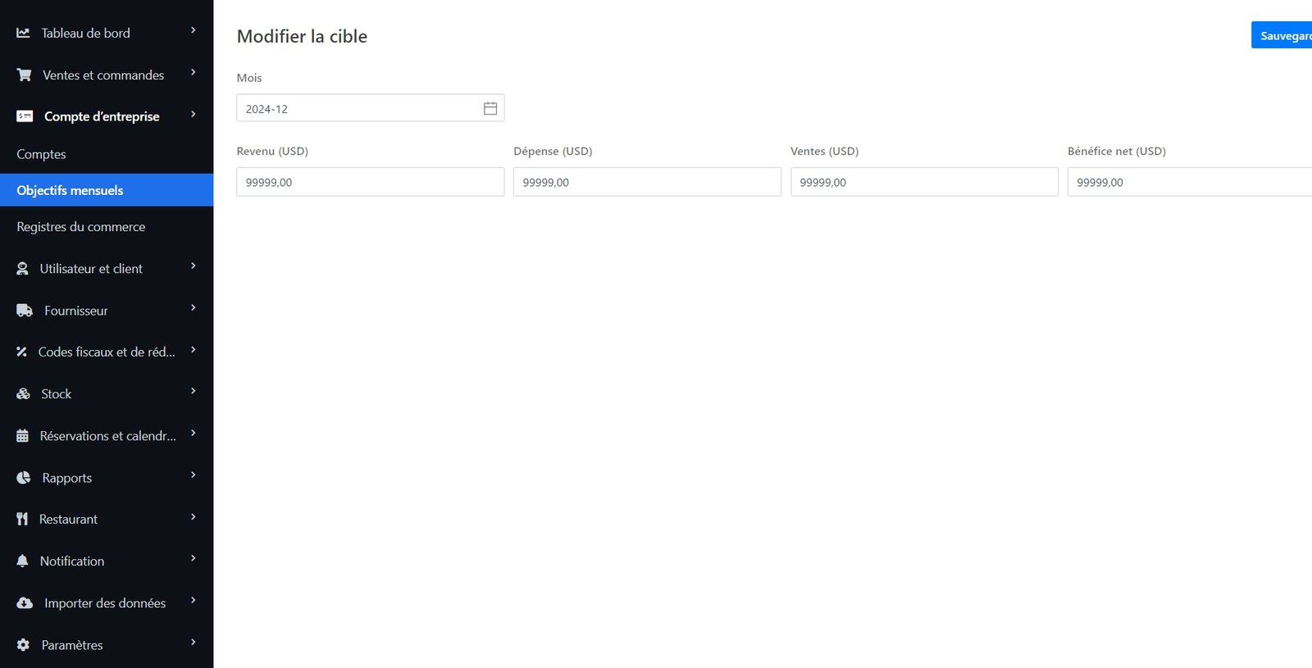The image size is (1312, 668).
Task: Edit the Bénéfice net (USD) value
Action: coord(1189,182)
